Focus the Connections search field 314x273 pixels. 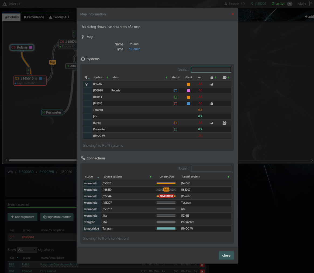(x=211, y=169)
